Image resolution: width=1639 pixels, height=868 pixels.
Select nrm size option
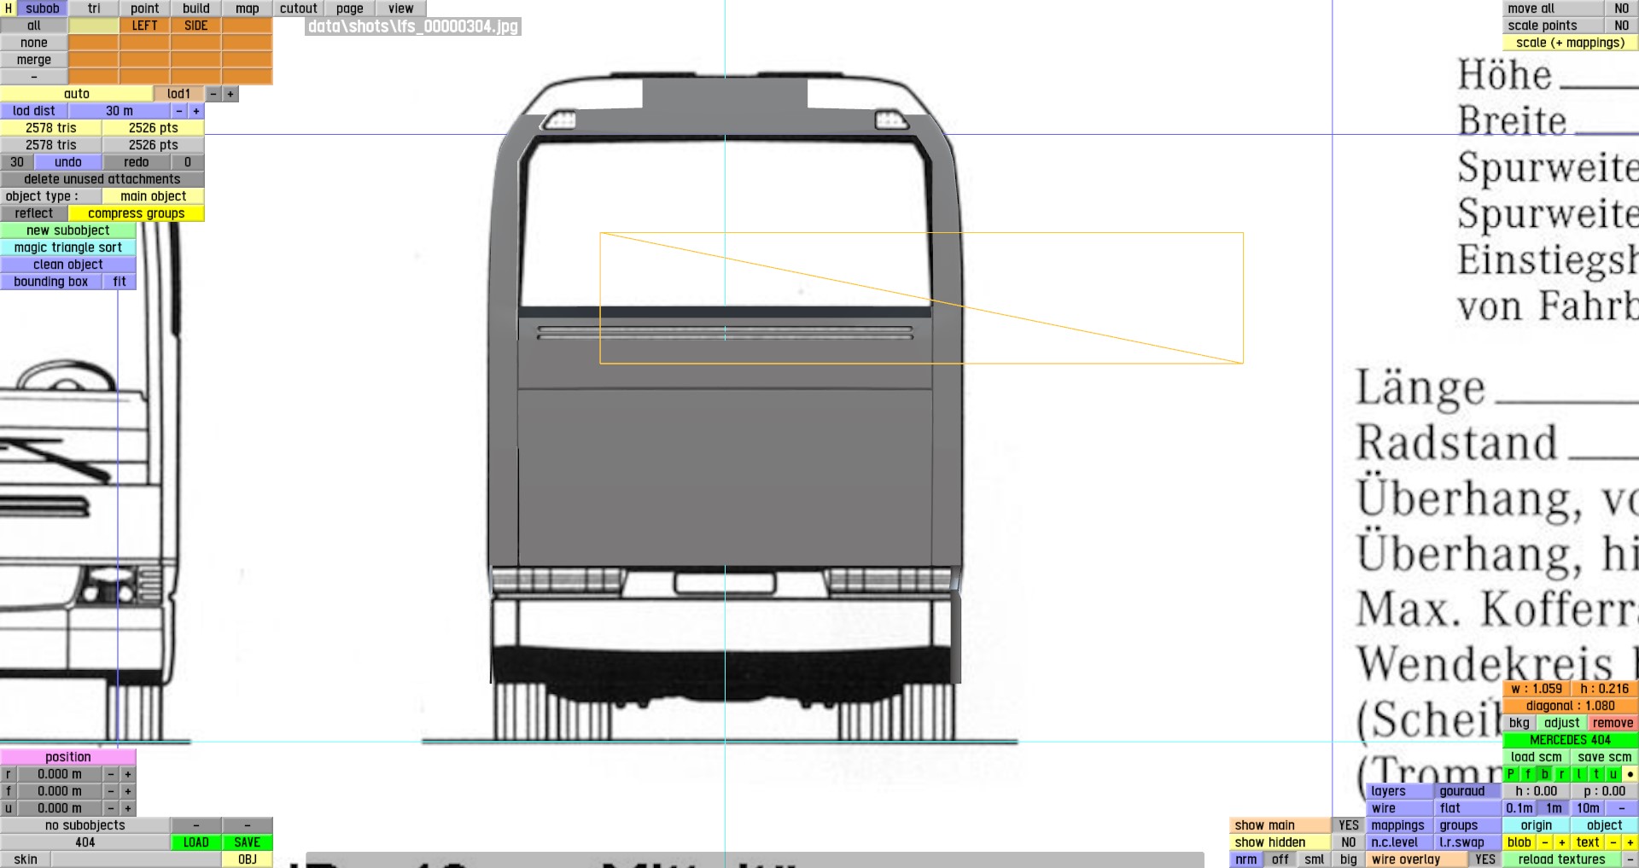(1246, 859)
